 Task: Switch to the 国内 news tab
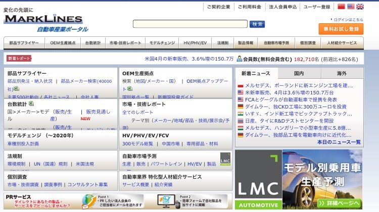299,73
